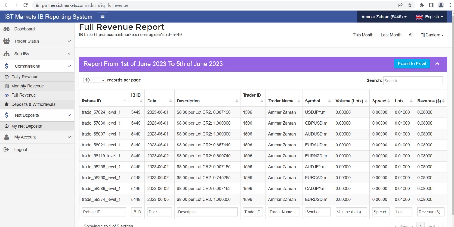Sort by Revenue ($) column arrows
The width and height of the screenshot is (454, 227).
pos(443,101)
